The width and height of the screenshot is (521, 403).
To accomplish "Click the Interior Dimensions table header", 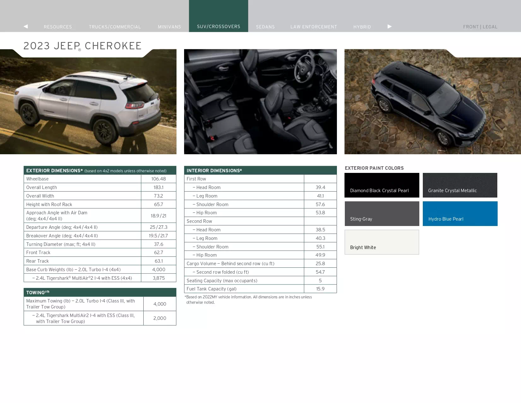I will [x=260, y=170].
